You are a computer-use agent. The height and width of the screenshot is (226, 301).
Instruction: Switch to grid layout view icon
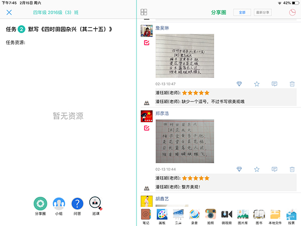(144, 12)
